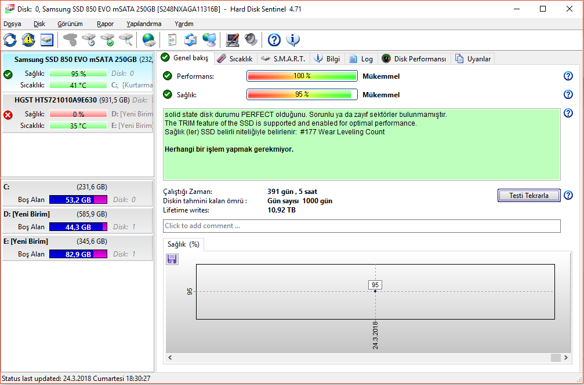Click the '391 gün , 5 saat' value

pyautogui.click(x=292, y=192)
